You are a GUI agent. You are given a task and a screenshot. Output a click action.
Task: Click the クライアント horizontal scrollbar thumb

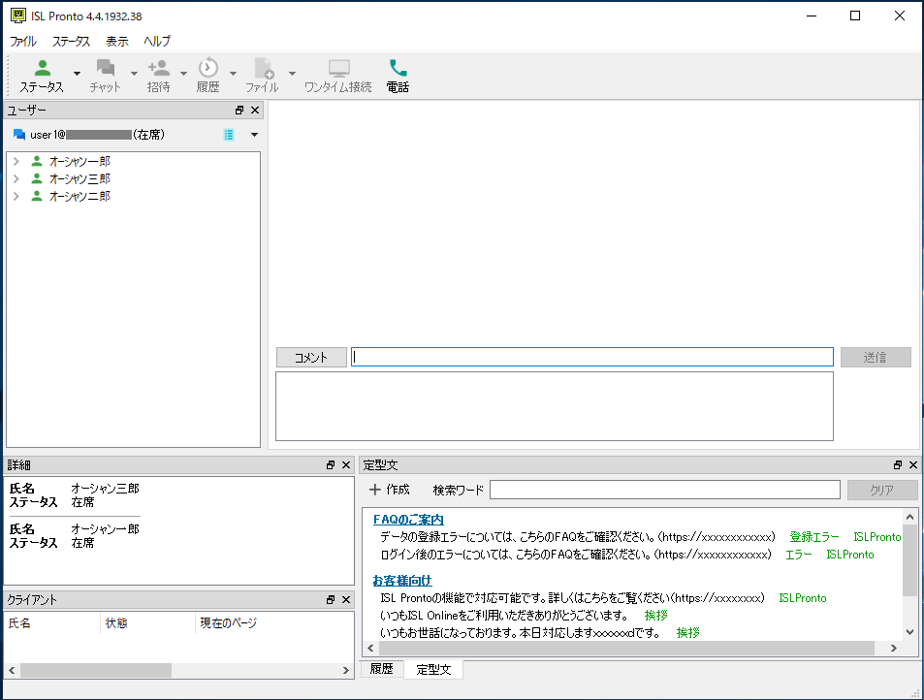click(96, 671)
